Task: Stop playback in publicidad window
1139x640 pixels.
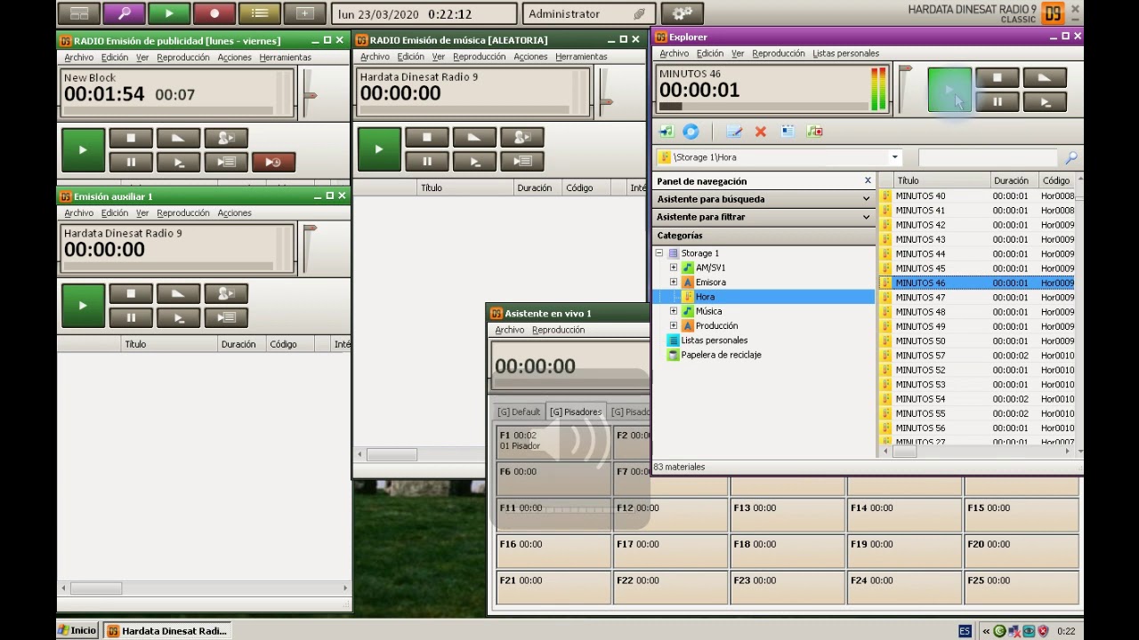Action: 131,138
